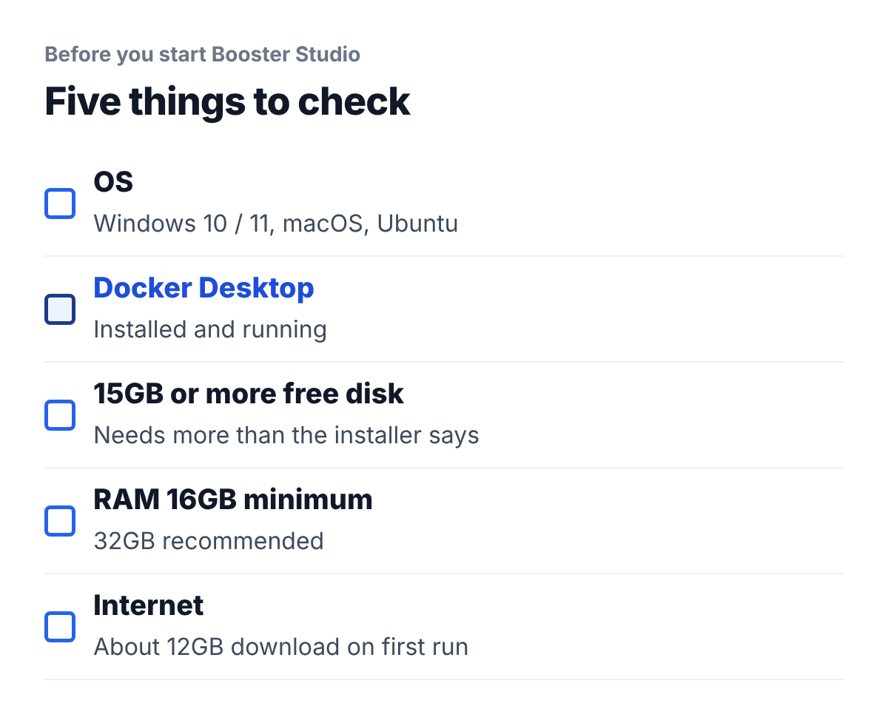Click "About 12GB download on first run"

pyautogui.click(x=281, y=647)
